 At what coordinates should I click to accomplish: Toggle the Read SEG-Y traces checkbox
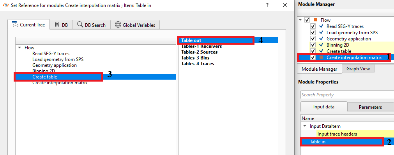[x=313, y=26]
